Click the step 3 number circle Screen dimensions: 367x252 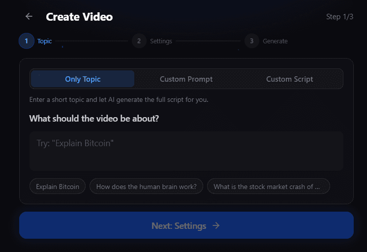(251, 41)
